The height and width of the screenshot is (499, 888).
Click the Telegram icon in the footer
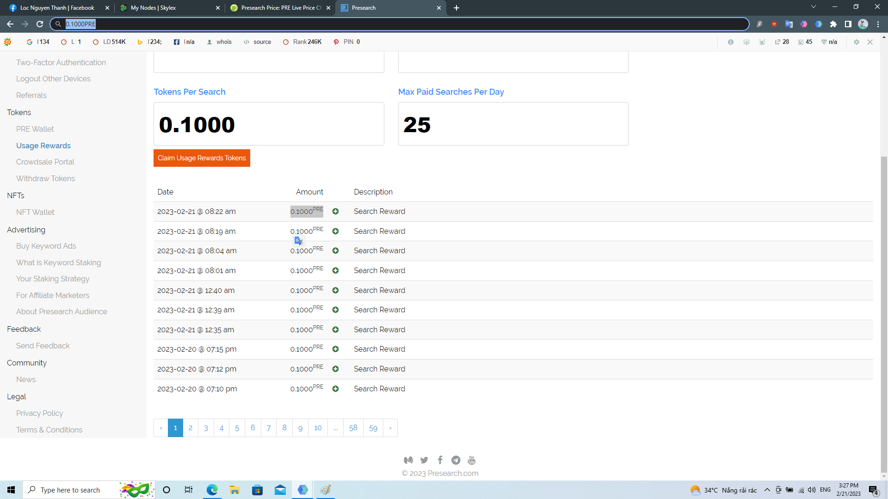[x=456, y=460]
